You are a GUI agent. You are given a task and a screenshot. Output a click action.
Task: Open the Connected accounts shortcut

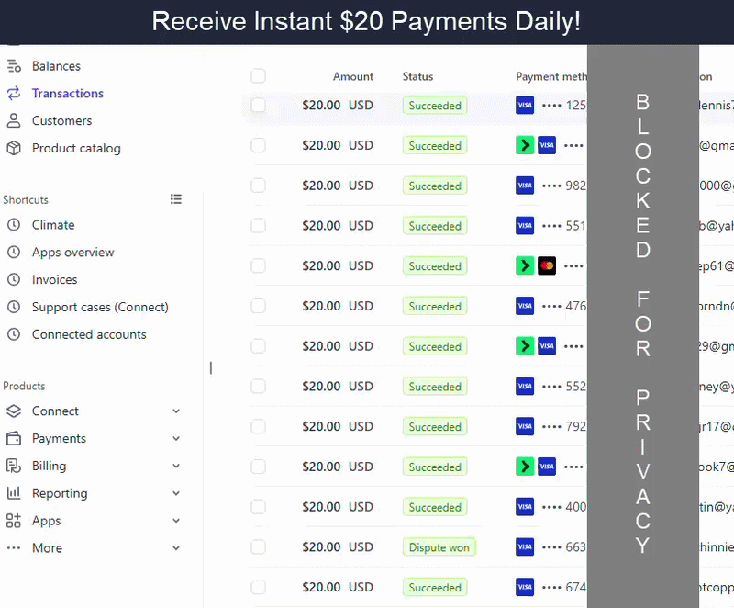tap(89, 334)
